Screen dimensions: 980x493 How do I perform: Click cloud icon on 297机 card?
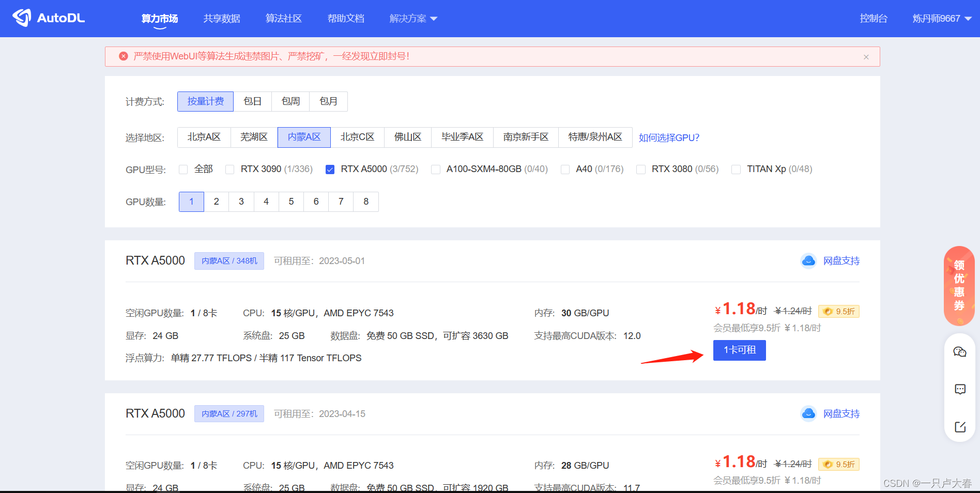click(808, 413)
